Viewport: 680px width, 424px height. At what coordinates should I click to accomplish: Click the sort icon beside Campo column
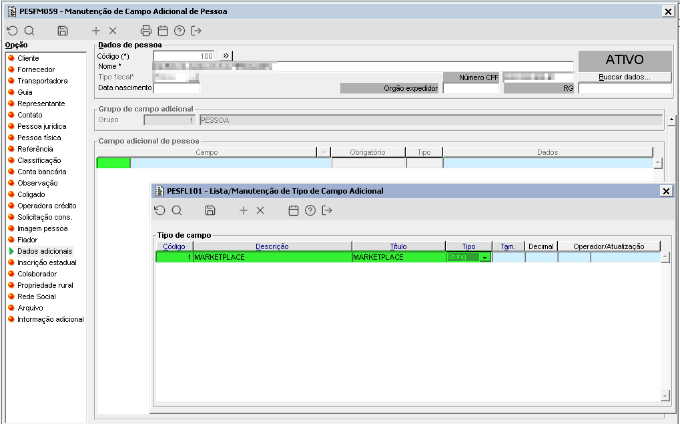(324, 152)
